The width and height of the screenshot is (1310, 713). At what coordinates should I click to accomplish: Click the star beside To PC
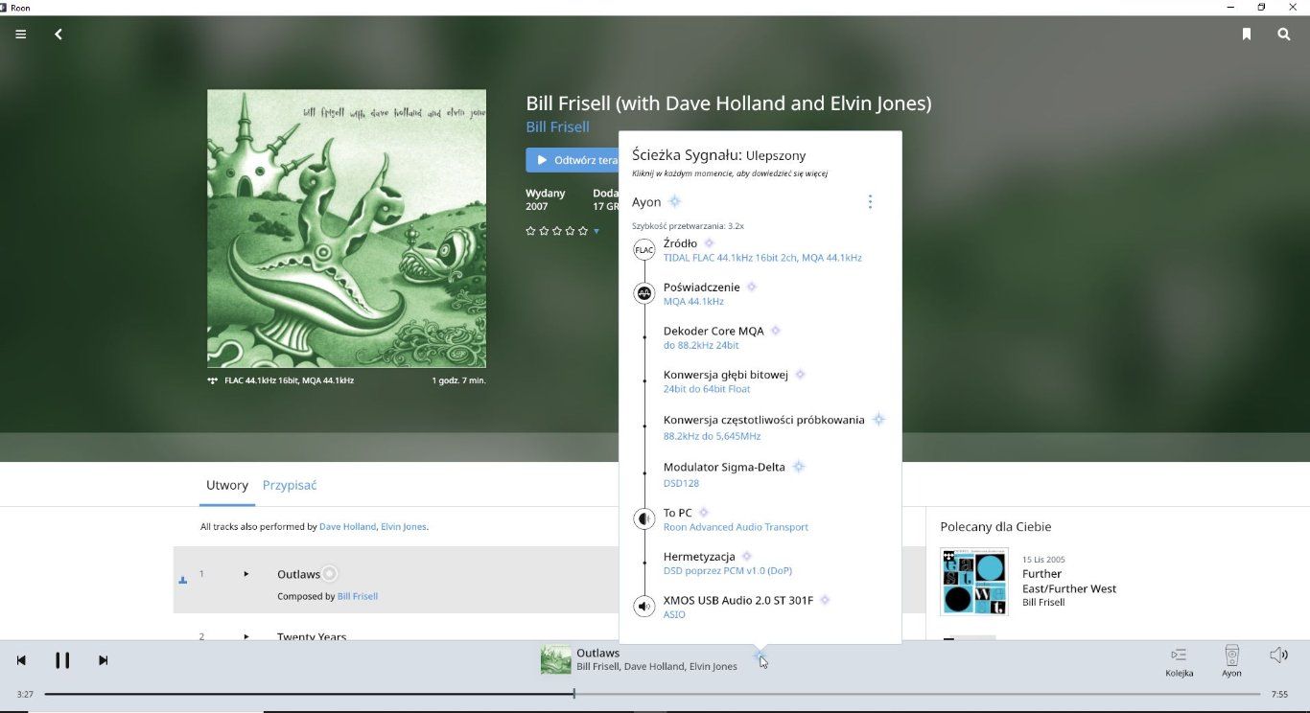click(x=703, y=513)
